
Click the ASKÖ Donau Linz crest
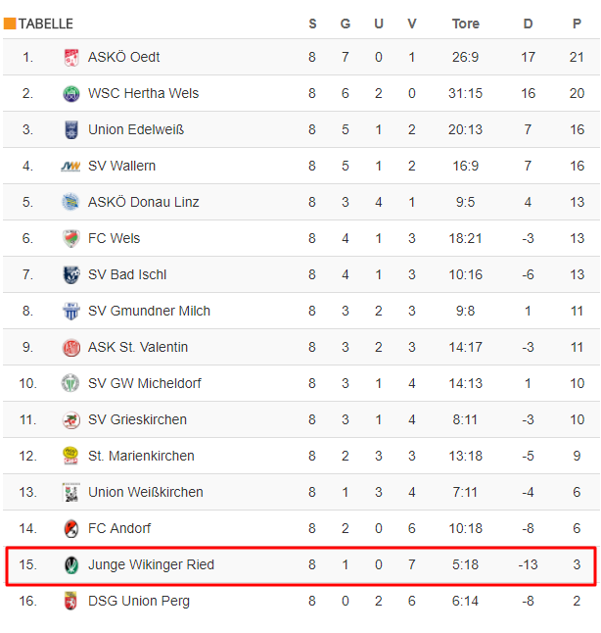[71, 202]
